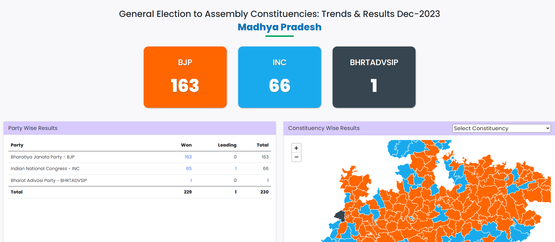Screen dimensions: 555x242
Task: Click the dark grey constituency on map
Action: 340,216
